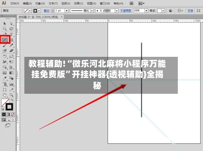This screenshot has width=203, height=151.
Task: Open the Recolor Artwork color wheel icon
Action: pos(171,11)
